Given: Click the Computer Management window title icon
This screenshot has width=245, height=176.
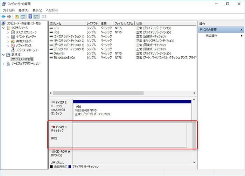Looking at the screenshot, I should (x=4, y=4).
